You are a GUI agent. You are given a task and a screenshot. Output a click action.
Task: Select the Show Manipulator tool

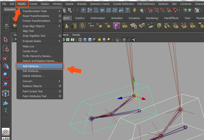tap(6, 111)
